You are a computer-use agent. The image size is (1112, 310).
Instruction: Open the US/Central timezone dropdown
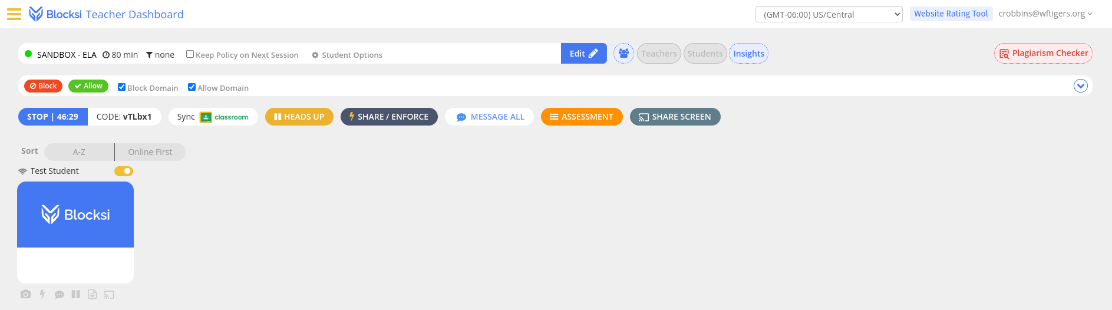click(829, 14)
